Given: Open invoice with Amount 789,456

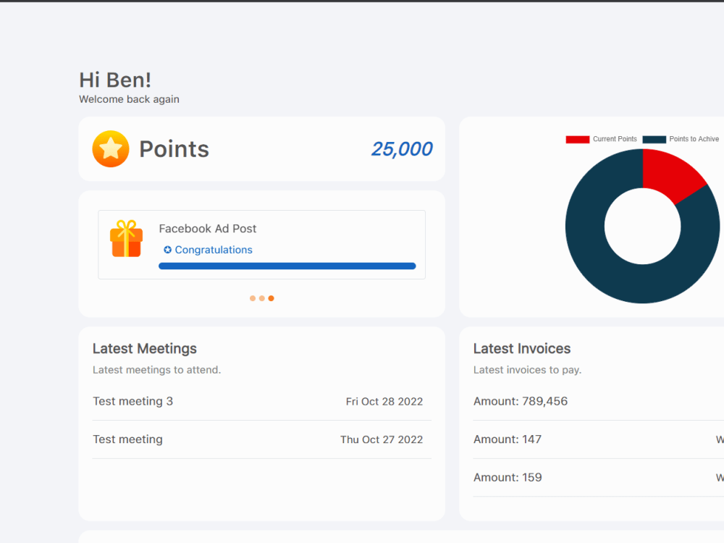Looking at the screenshot, I should 521,401.
